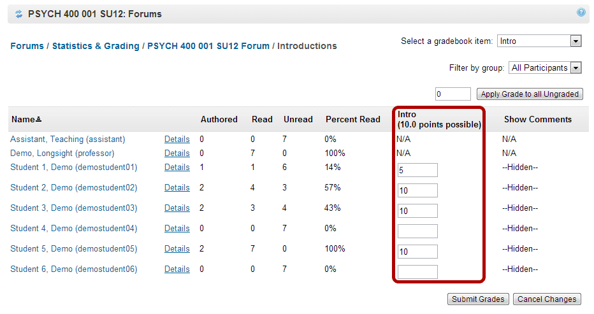The image size is (594, 314).
Task: Click Cancel Changes button
Action: click(x=547, y=299)
